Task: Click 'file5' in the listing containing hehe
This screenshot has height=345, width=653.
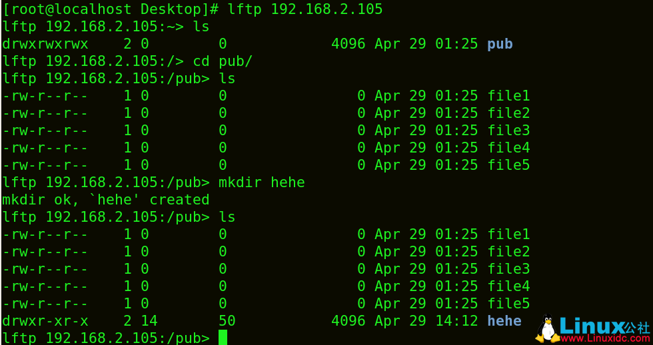Action: [x=508, y=304]
